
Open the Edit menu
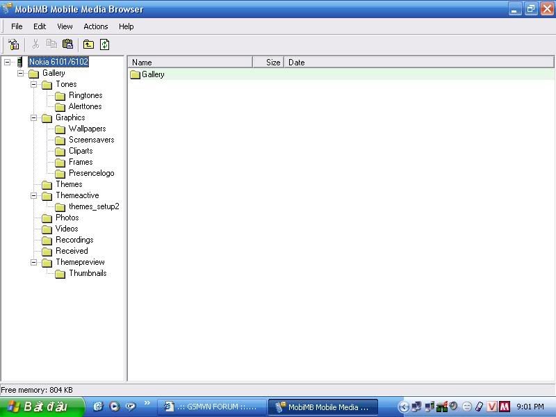pos(40,26)
